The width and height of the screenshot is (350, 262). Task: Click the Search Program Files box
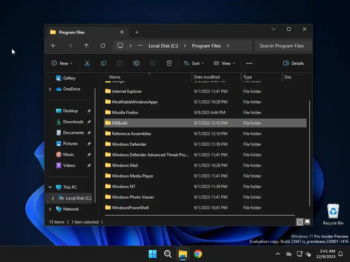(x=283, y=46)
